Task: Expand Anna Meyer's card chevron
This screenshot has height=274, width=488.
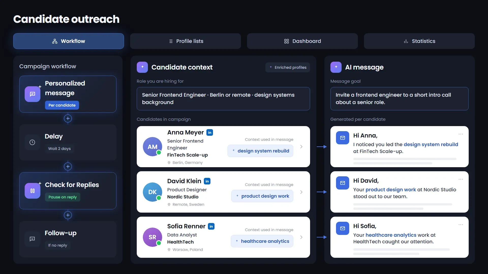Action: [301, 147]
